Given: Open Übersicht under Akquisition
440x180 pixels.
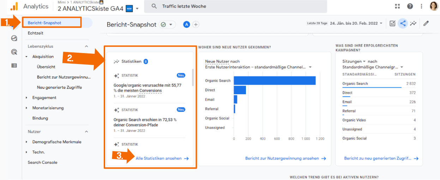Looking at the screenshot, I should [46, 67].
